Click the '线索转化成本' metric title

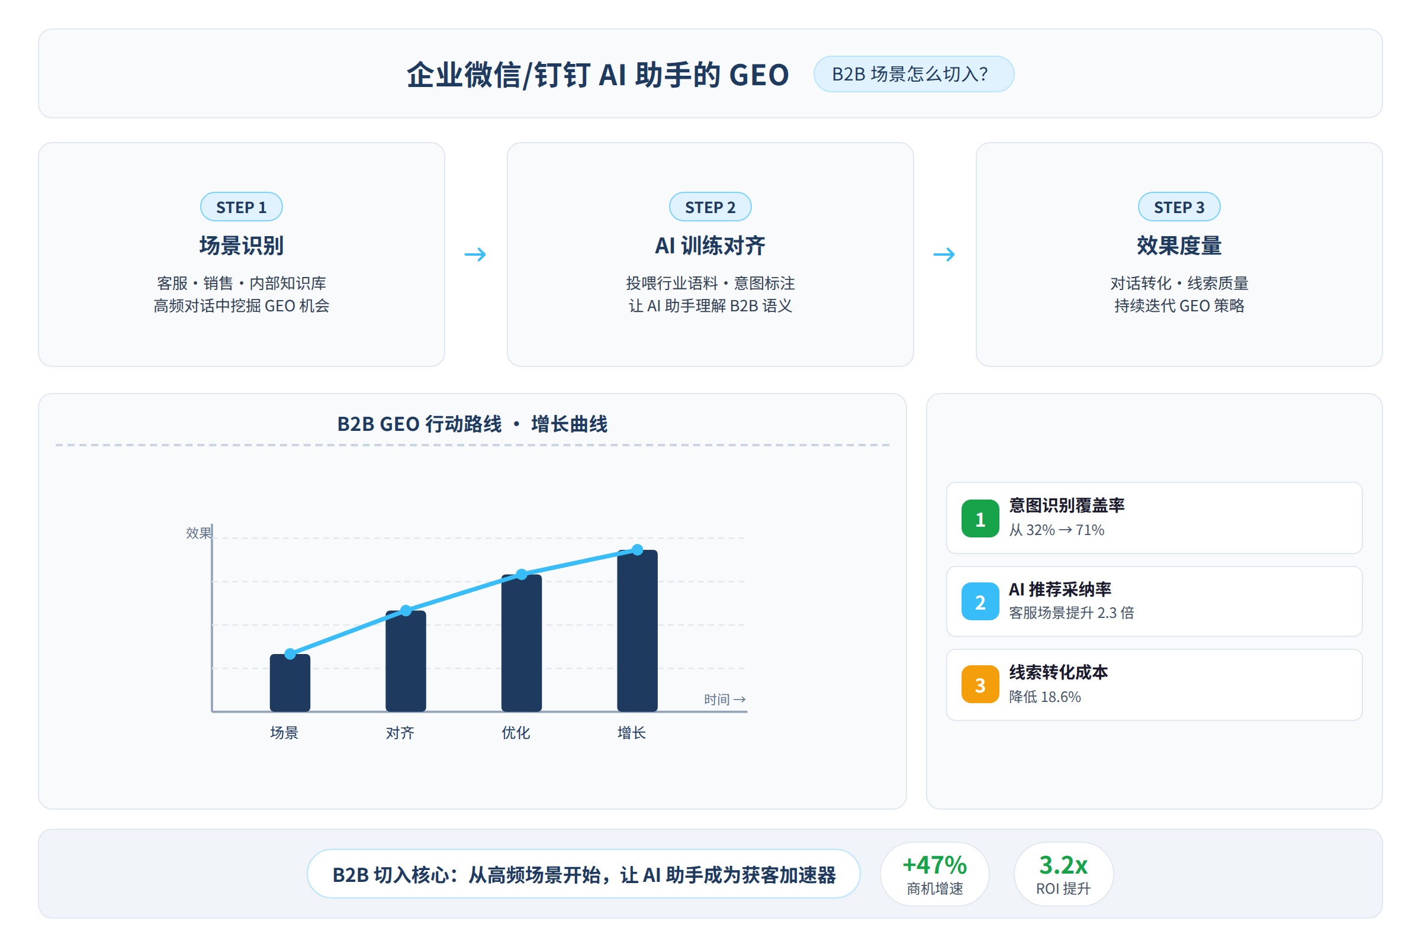(1059, 672)
